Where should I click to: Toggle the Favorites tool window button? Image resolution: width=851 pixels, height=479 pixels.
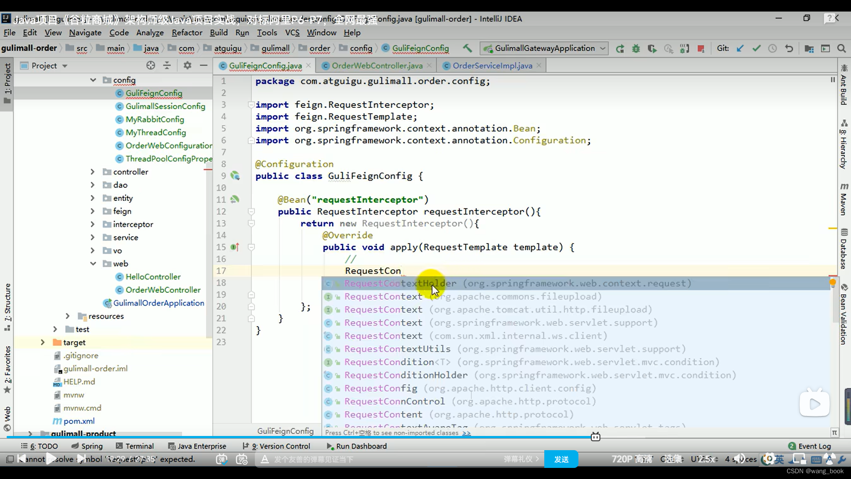point(7,369)
